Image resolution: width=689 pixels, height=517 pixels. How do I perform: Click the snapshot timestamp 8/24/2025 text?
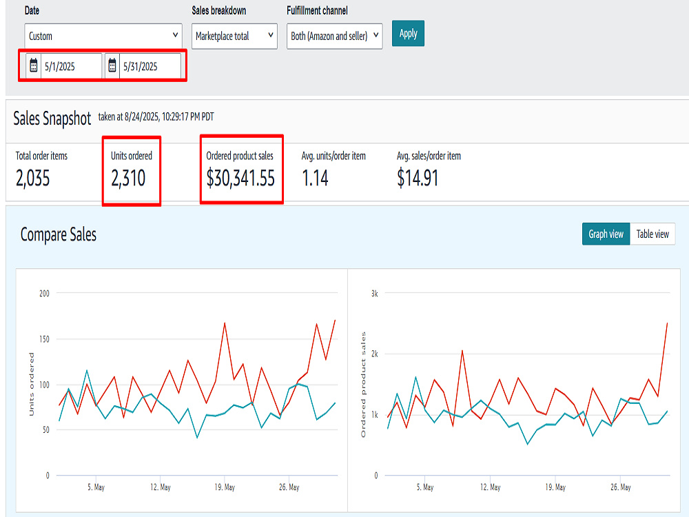156,116
